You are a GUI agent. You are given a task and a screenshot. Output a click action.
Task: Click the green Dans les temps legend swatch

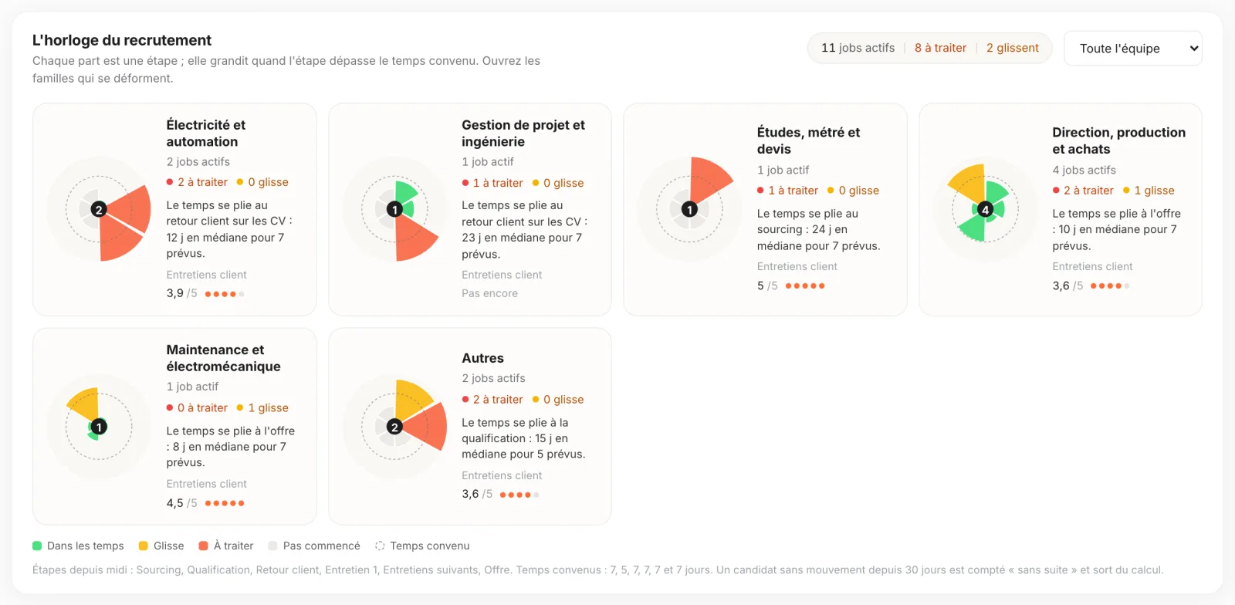coord(37,546)
